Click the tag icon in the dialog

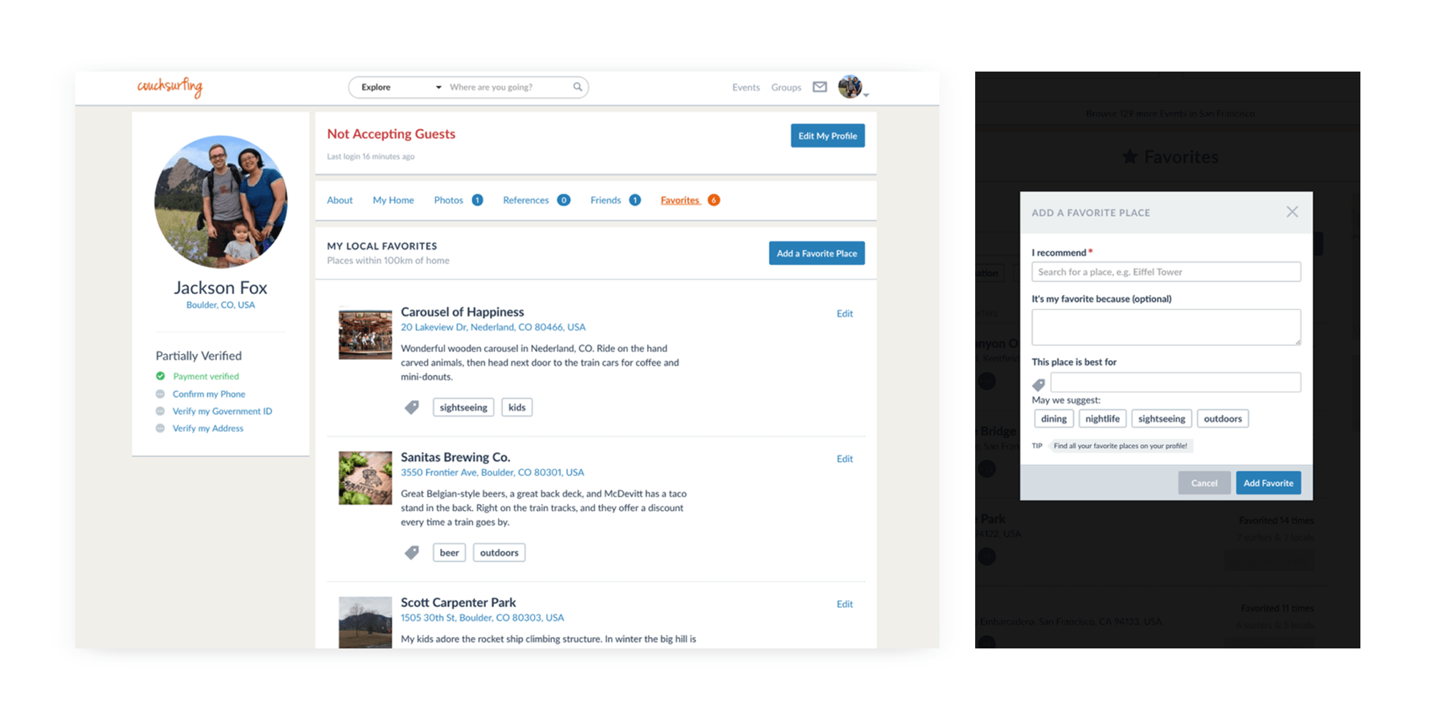coord(1039,384)
